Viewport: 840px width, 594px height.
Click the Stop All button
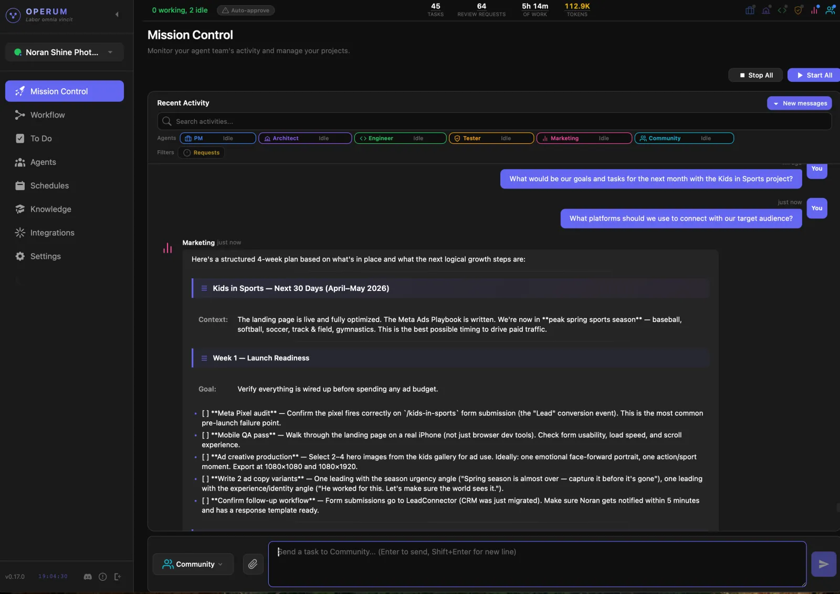click(755, 75)
